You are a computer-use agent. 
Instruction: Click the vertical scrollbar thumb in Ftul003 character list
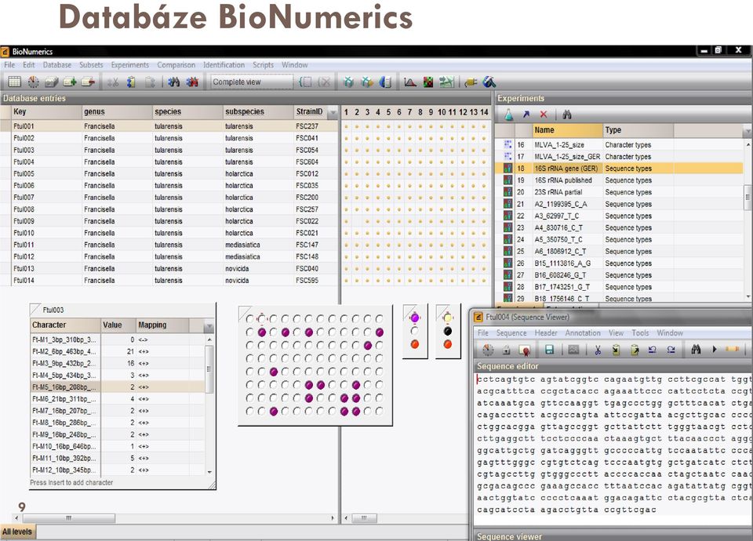pos(209,369)
